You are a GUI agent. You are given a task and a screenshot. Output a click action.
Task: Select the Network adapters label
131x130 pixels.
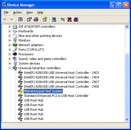31,45
